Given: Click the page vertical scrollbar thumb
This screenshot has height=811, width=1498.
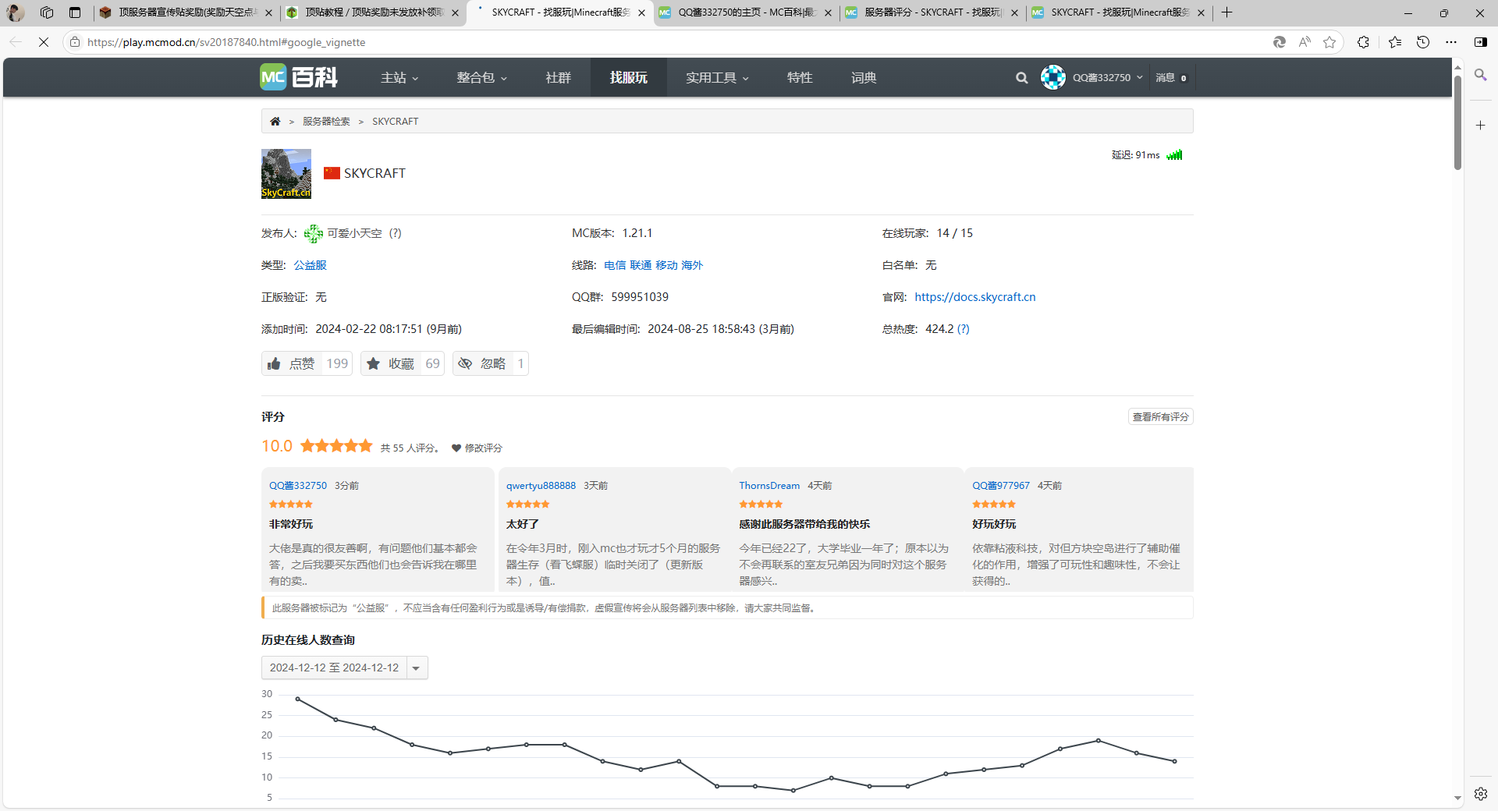Looking at the screenshot, I should coord(1457,122).
